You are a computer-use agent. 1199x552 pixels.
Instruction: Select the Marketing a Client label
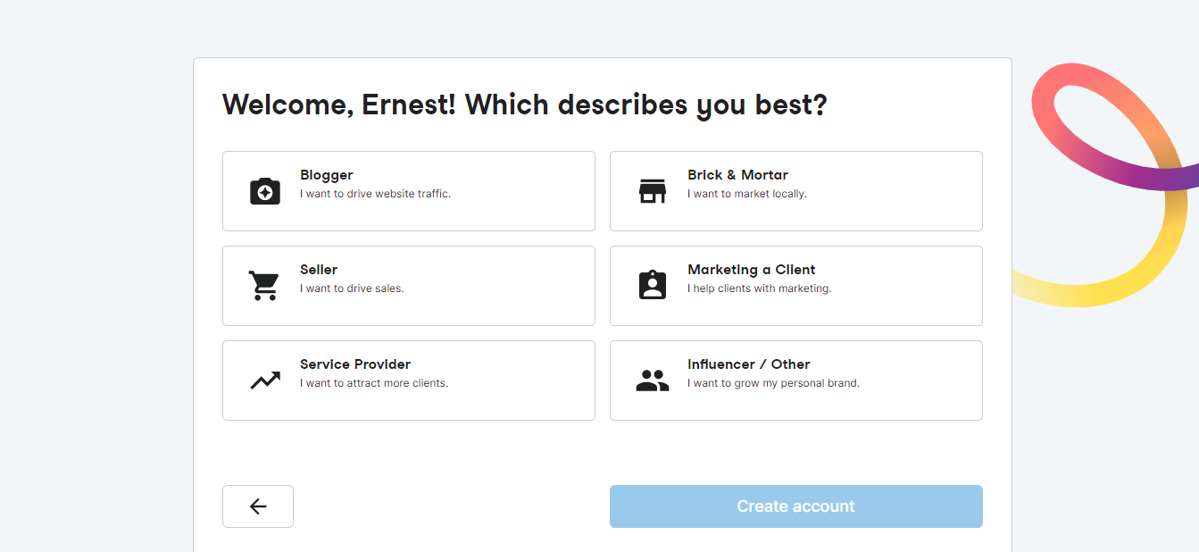point(751,270)
